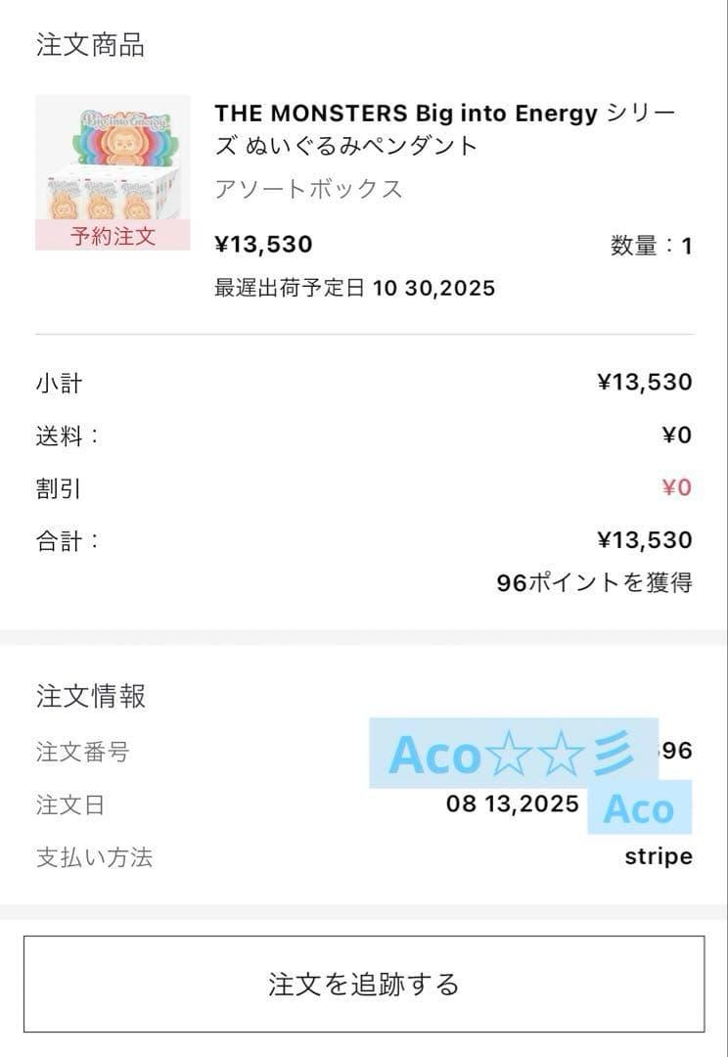Tap the 支払い方法 label
This screenshot has width=728, height=1057.
tap(95, 858)
